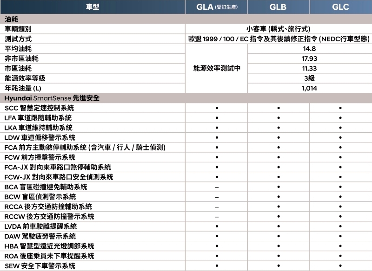Click the GLA dash in the RCCA row

coord(217,207)
